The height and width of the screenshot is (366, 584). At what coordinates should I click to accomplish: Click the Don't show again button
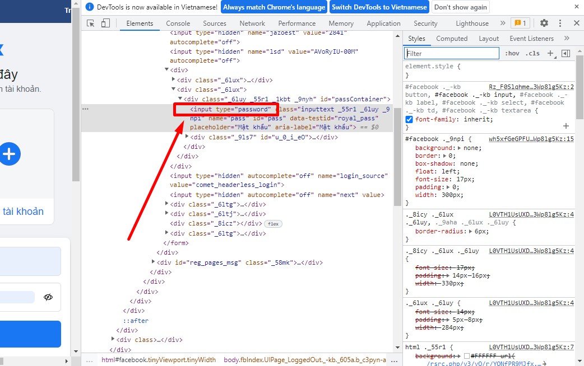pyautogui.click(x=460, y=7)
